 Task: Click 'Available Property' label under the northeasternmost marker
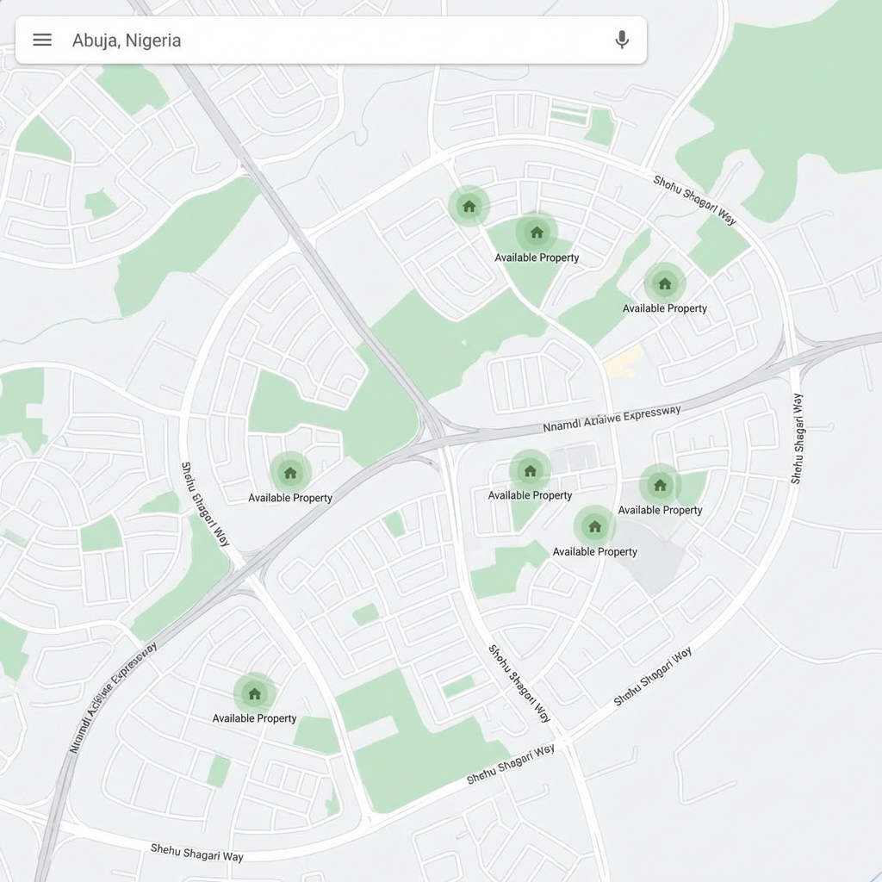[x=664, y=308]
